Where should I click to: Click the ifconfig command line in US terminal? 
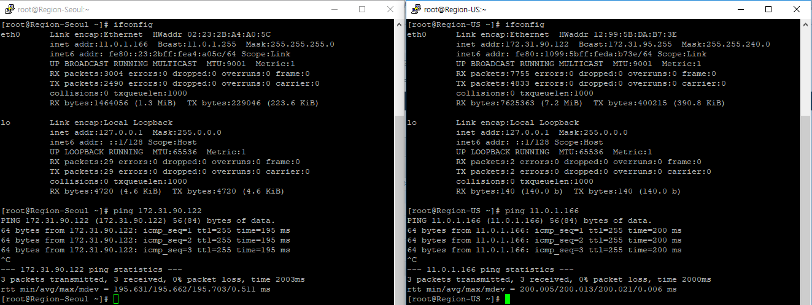pyautogui.click(x=476, y=24)
